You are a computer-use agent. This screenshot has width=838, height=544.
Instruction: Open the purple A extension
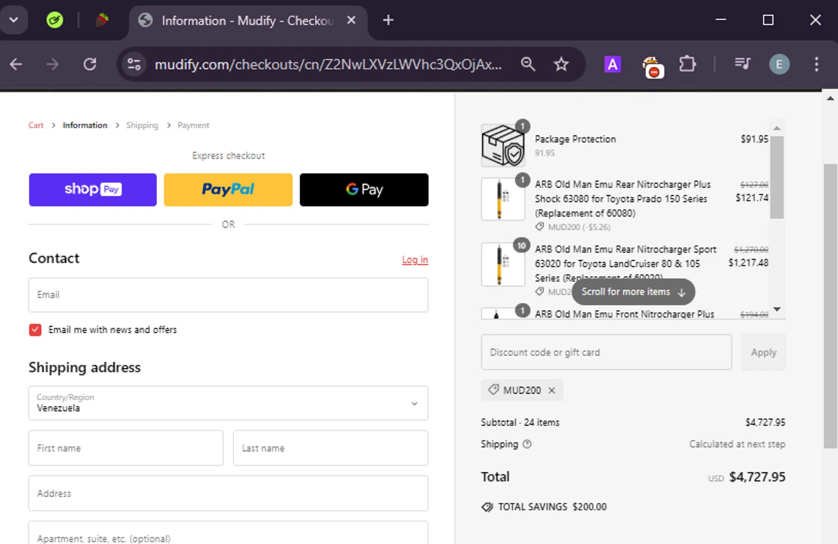point(613,64)
